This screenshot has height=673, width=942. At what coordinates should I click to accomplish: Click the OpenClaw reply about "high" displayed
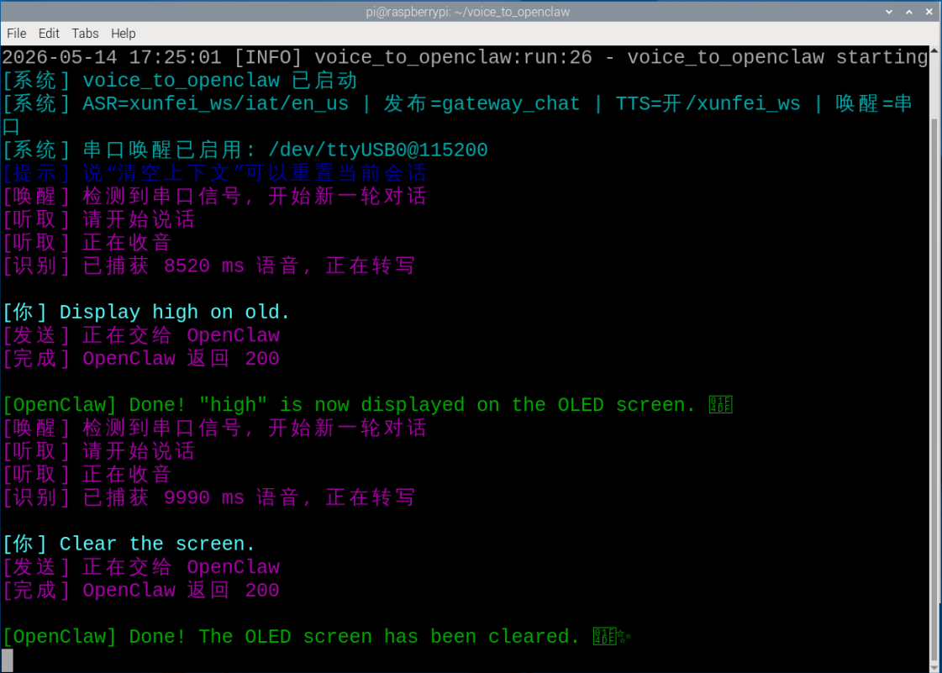(367, 405)
